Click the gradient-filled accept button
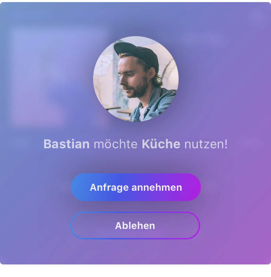This screenshot has width=271, height=277. 136,187
